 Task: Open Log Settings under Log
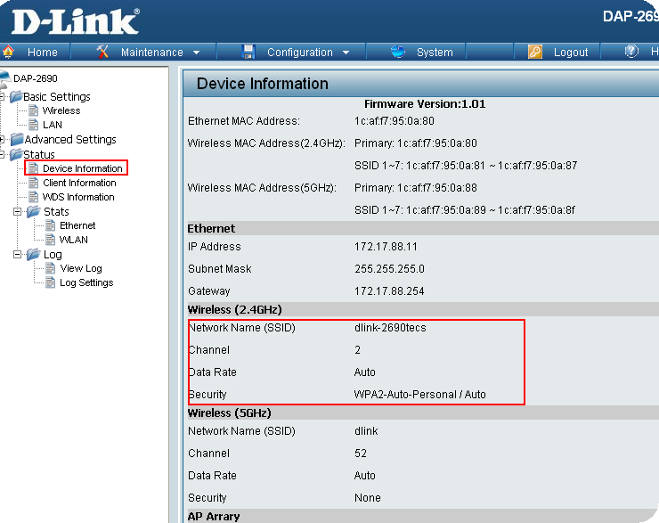(x=86, y=283)
